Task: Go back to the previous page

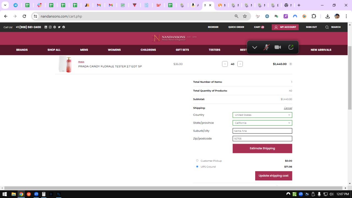Action: tap(6, 16)
